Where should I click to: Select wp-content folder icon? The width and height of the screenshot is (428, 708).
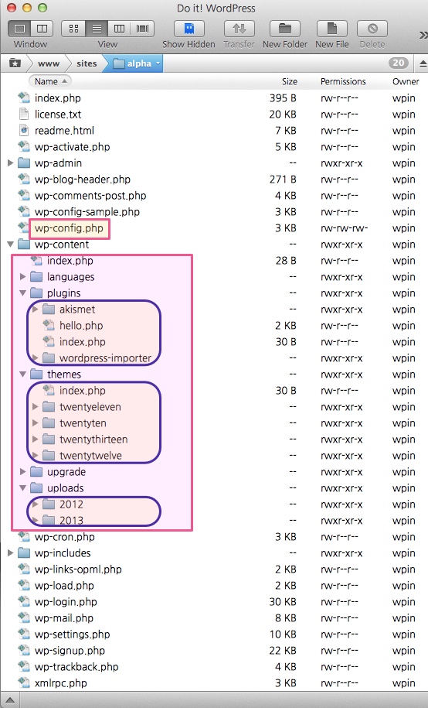23,245
